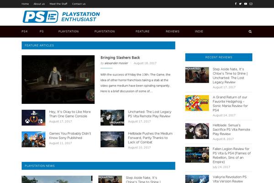274x183 pixels.
Task: Click the game consoles logos thumbnail
Action: tap(33, 118)
